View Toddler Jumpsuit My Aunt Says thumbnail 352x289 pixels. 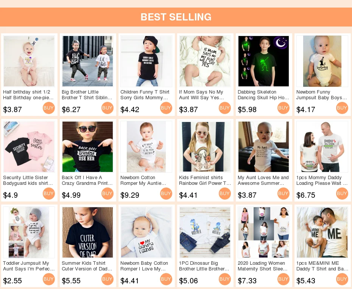[29, 232]
